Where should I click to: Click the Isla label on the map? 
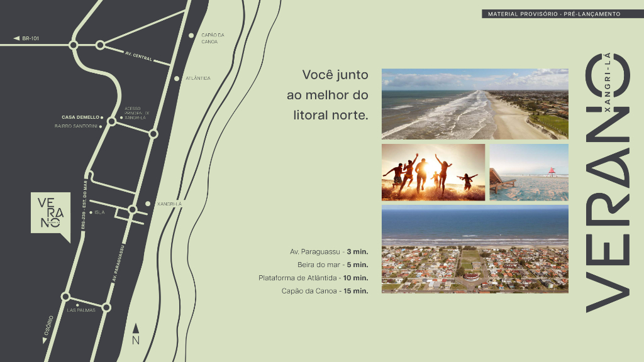tap(99, 212)
